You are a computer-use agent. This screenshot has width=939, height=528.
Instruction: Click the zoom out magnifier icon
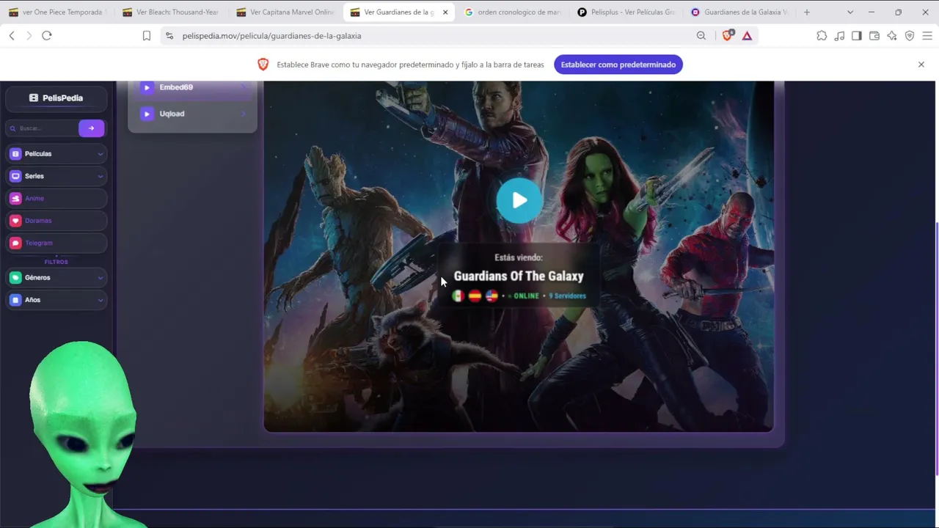(701, 36)
